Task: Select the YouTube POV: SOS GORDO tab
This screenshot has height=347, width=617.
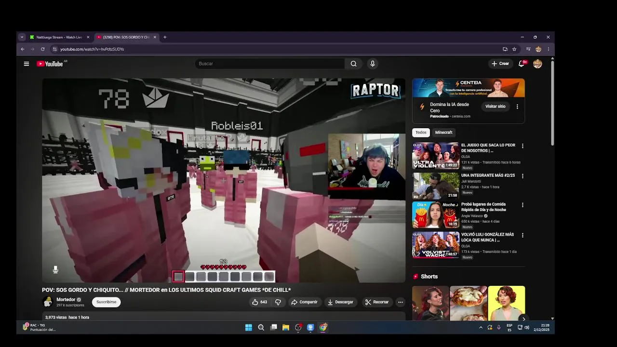Action: (x=126, y=37)
